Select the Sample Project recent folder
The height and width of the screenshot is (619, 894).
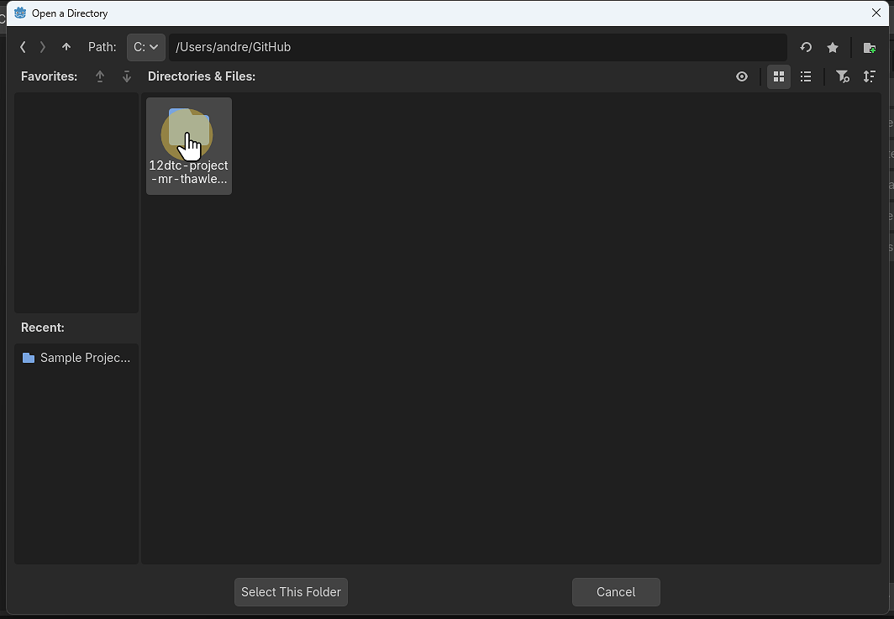(x=76, y=357)
